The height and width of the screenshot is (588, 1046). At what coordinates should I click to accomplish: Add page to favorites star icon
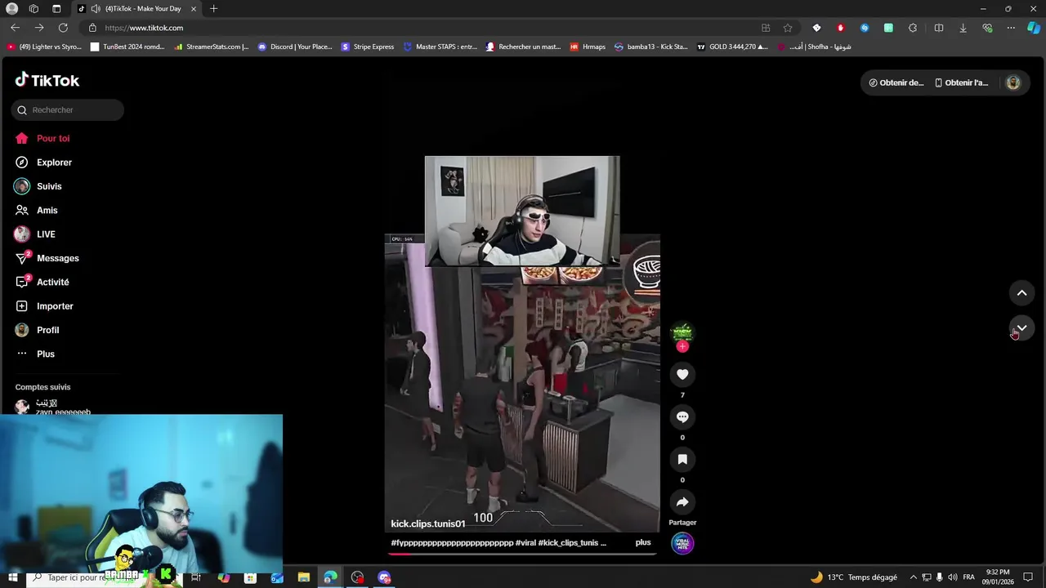click(788, 28)
